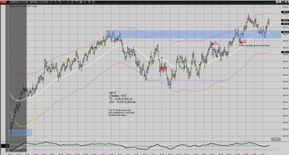Screen dimensions: 289x155
Task: Click the B.Sp 6.26 label box
Action: pos(276,139)
